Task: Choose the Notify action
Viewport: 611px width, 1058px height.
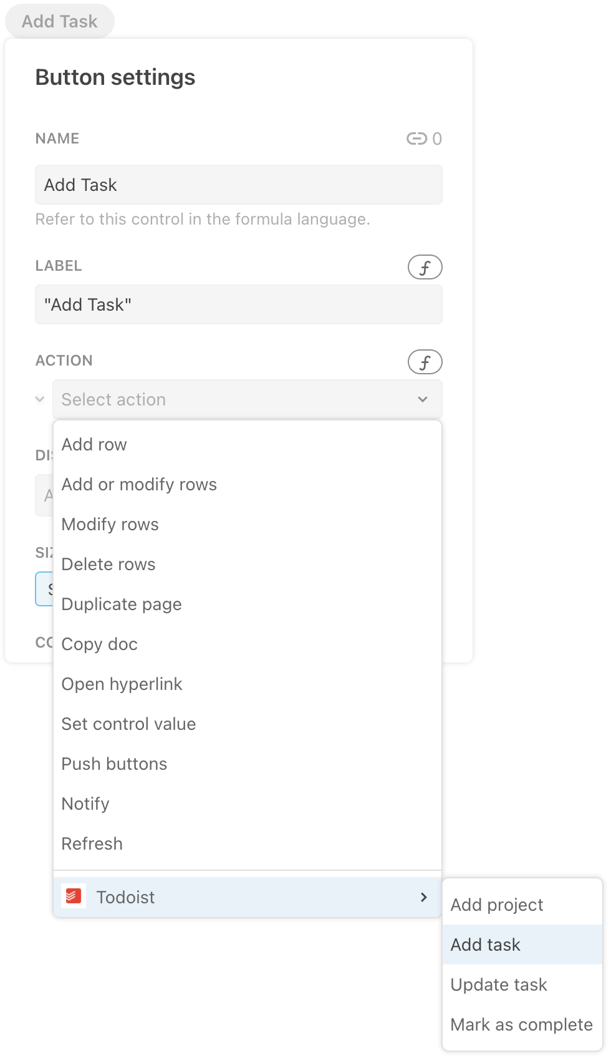Action: 85,803
